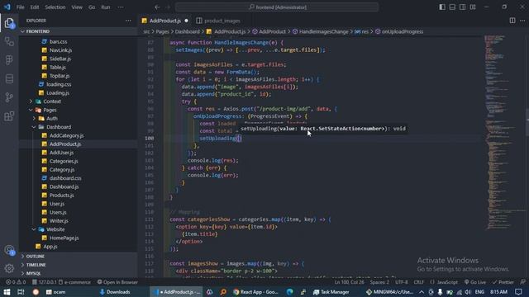Viewport: 529px width, 297px height.
Task: Click the Windows Start button
Action: click(x=7, y=292)
